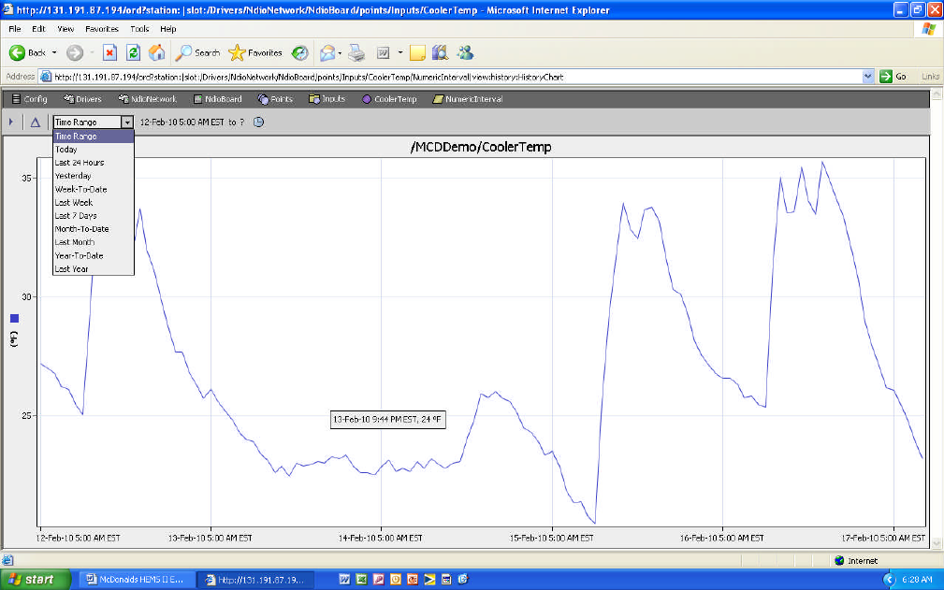Expand the address bar URL dropdown

coord(868,77)
